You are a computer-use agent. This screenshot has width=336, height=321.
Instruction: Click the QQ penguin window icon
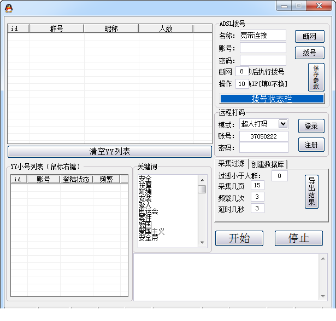[x=9, y=8]
